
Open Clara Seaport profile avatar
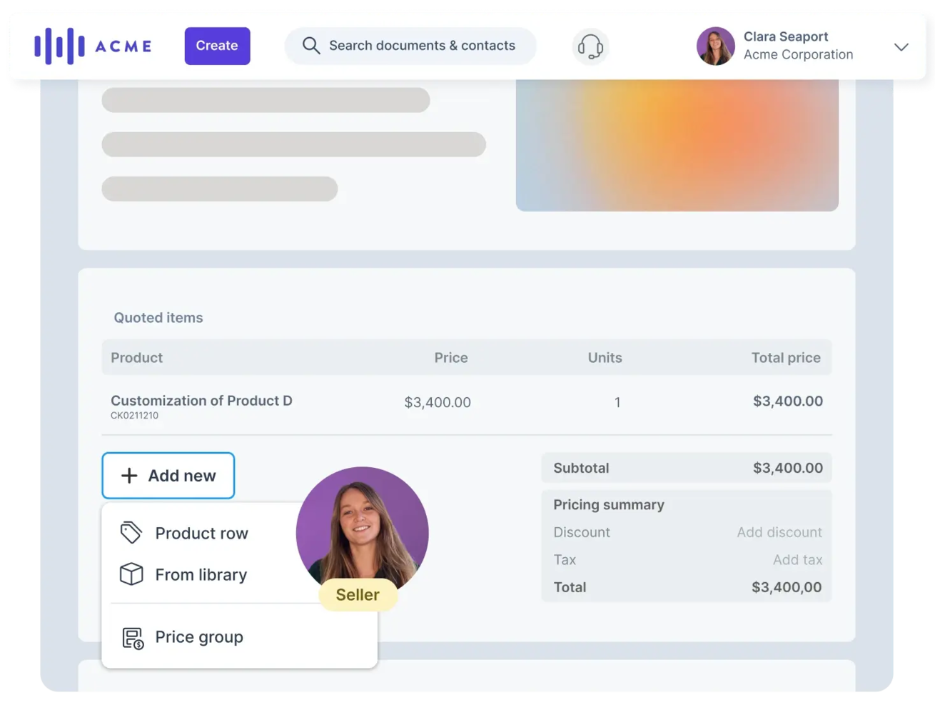pyautogui.click(x=715, y=46)
